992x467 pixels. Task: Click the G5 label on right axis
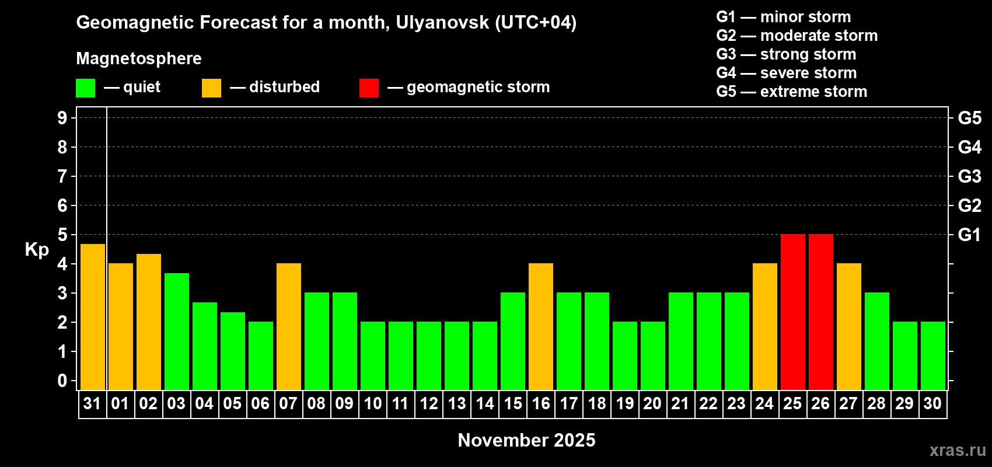(x=969, y=118)
